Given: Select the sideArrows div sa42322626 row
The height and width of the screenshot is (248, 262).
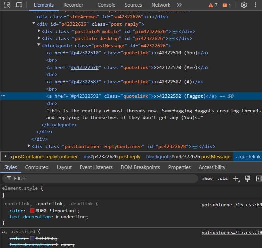Looking at the screenshot, I should 102,17.
